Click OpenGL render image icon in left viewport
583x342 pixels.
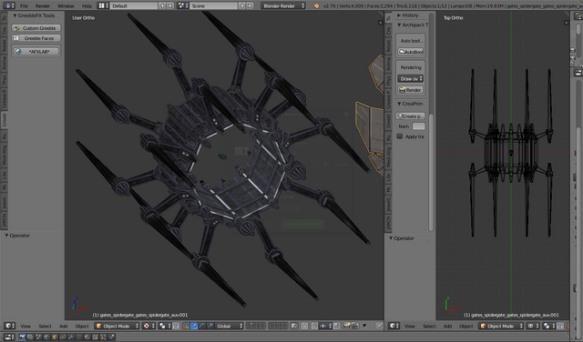pos(346,326)
